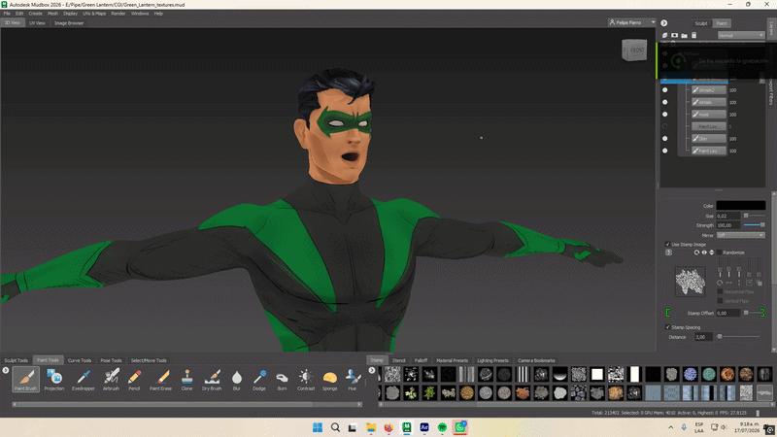Delete layer with the trash icon
The height and width of the screenshot is (437, 777).
point(693,35)
